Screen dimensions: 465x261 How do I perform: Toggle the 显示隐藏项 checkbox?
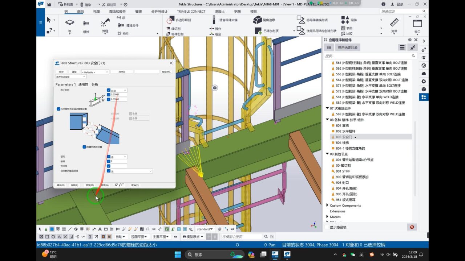[327, 227]
